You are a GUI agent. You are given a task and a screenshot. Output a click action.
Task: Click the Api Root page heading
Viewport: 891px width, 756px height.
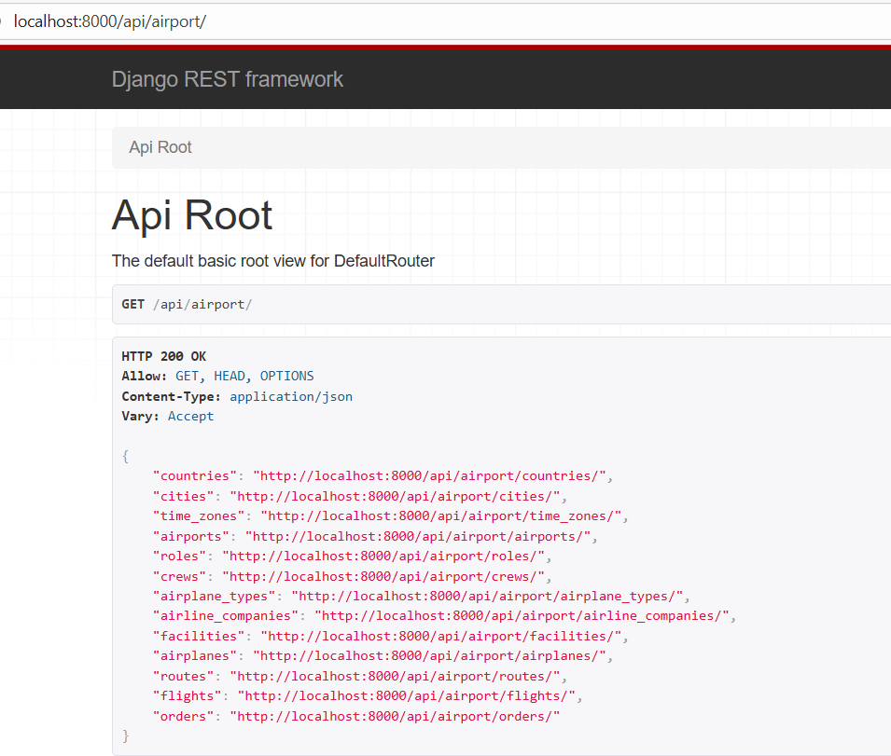(x=192, y=215)
